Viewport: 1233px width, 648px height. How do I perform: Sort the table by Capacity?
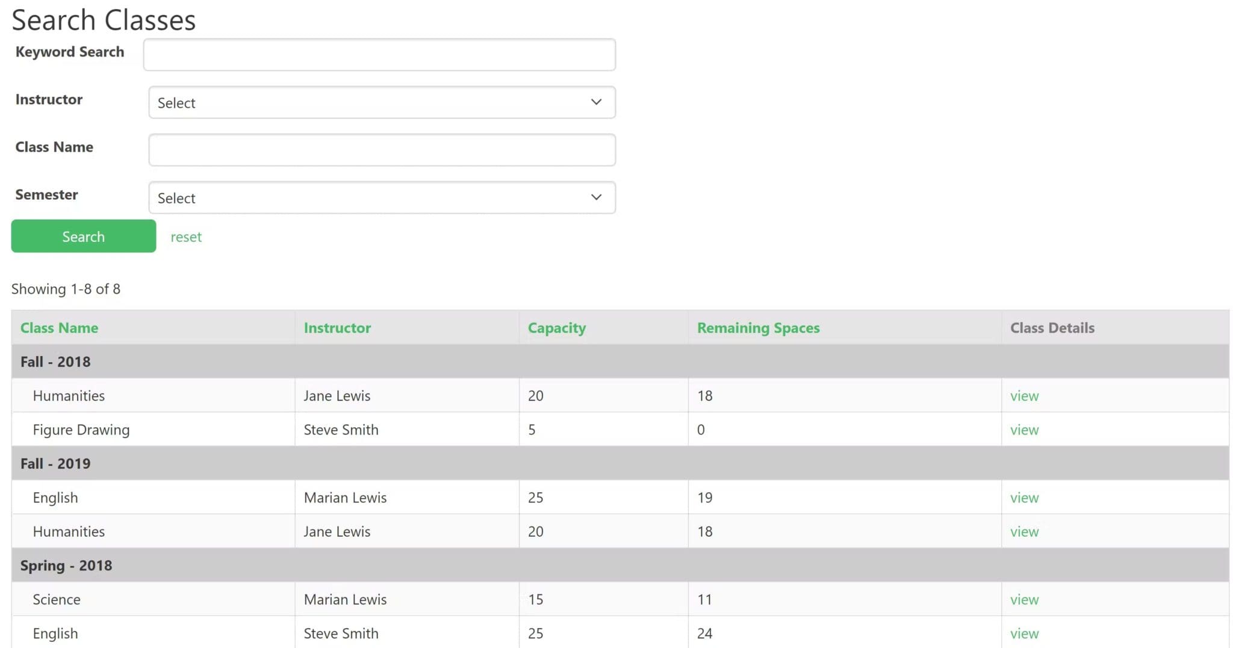(556, 327)
